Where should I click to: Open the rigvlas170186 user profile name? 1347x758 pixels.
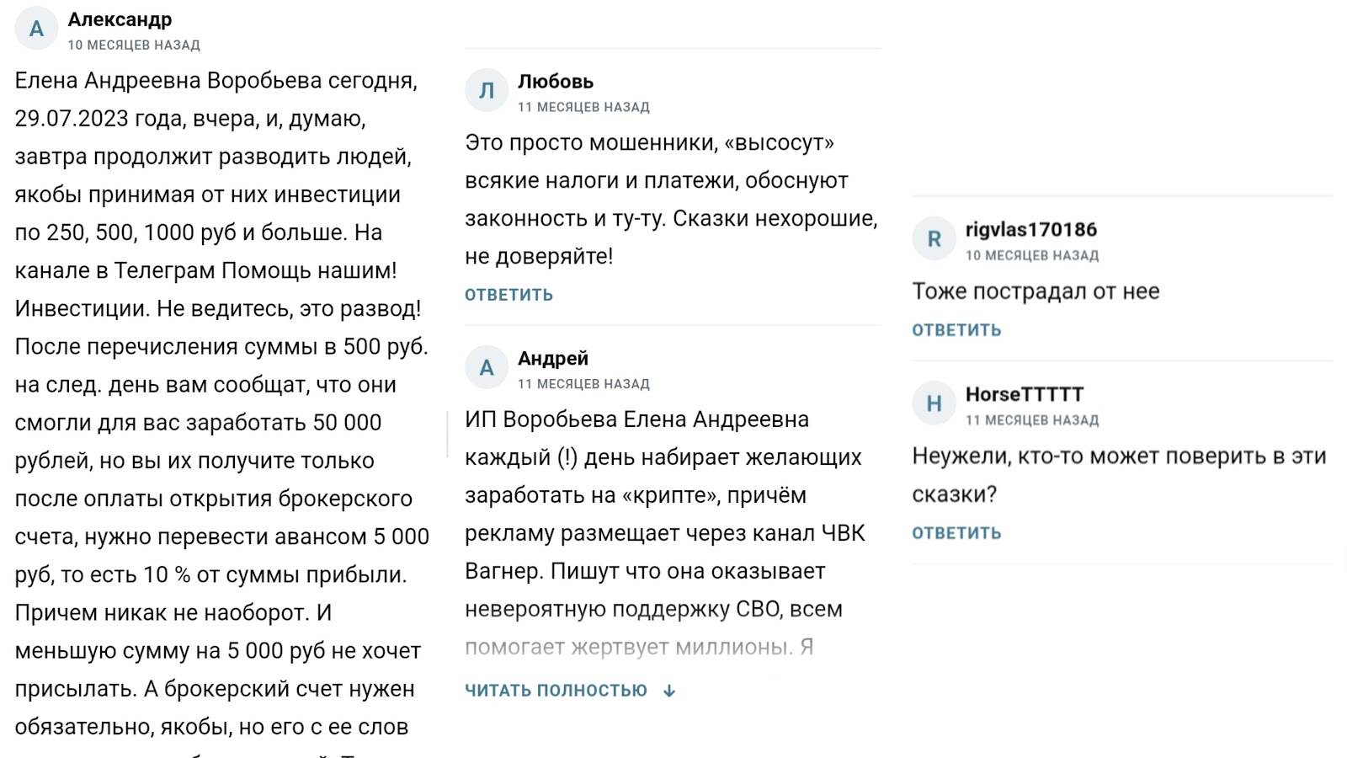coord(1031,230)
